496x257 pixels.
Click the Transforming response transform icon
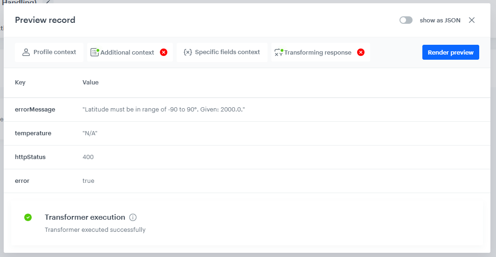click(279, 52)
